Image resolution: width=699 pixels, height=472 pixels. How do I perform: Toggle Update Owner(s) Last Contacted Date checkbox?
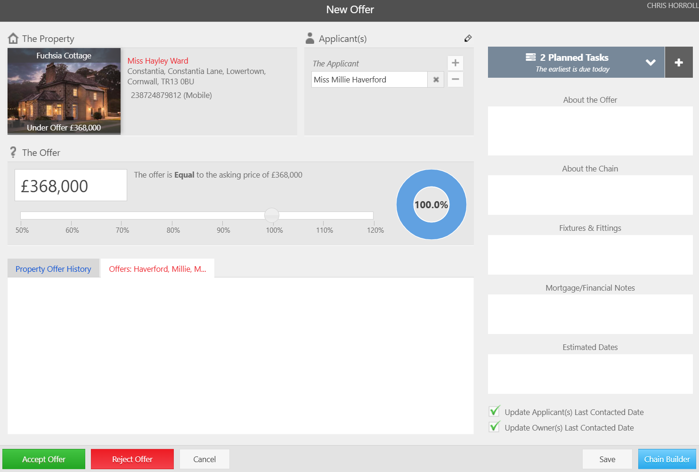[x=494, y=427]
